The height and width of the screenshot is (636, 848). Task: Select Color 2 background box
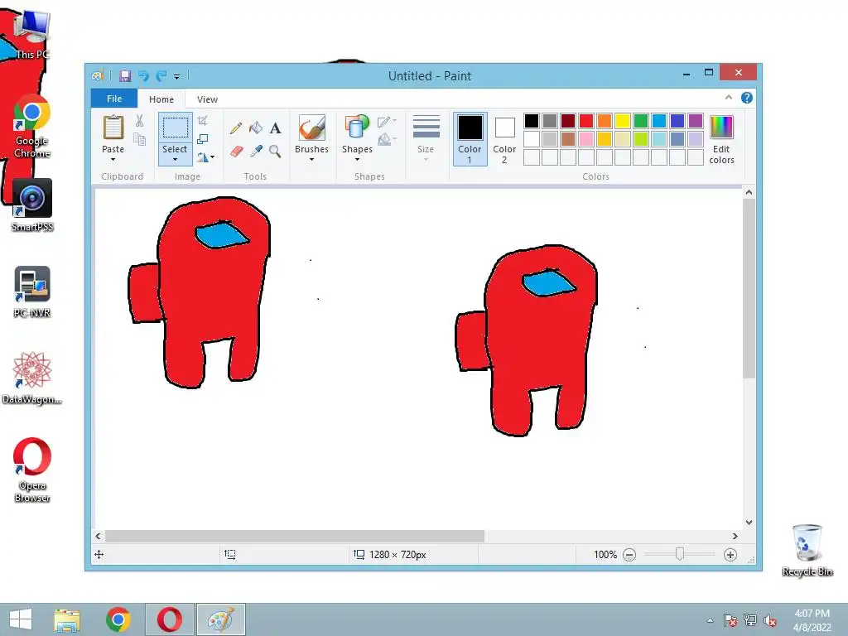point(504,139)
